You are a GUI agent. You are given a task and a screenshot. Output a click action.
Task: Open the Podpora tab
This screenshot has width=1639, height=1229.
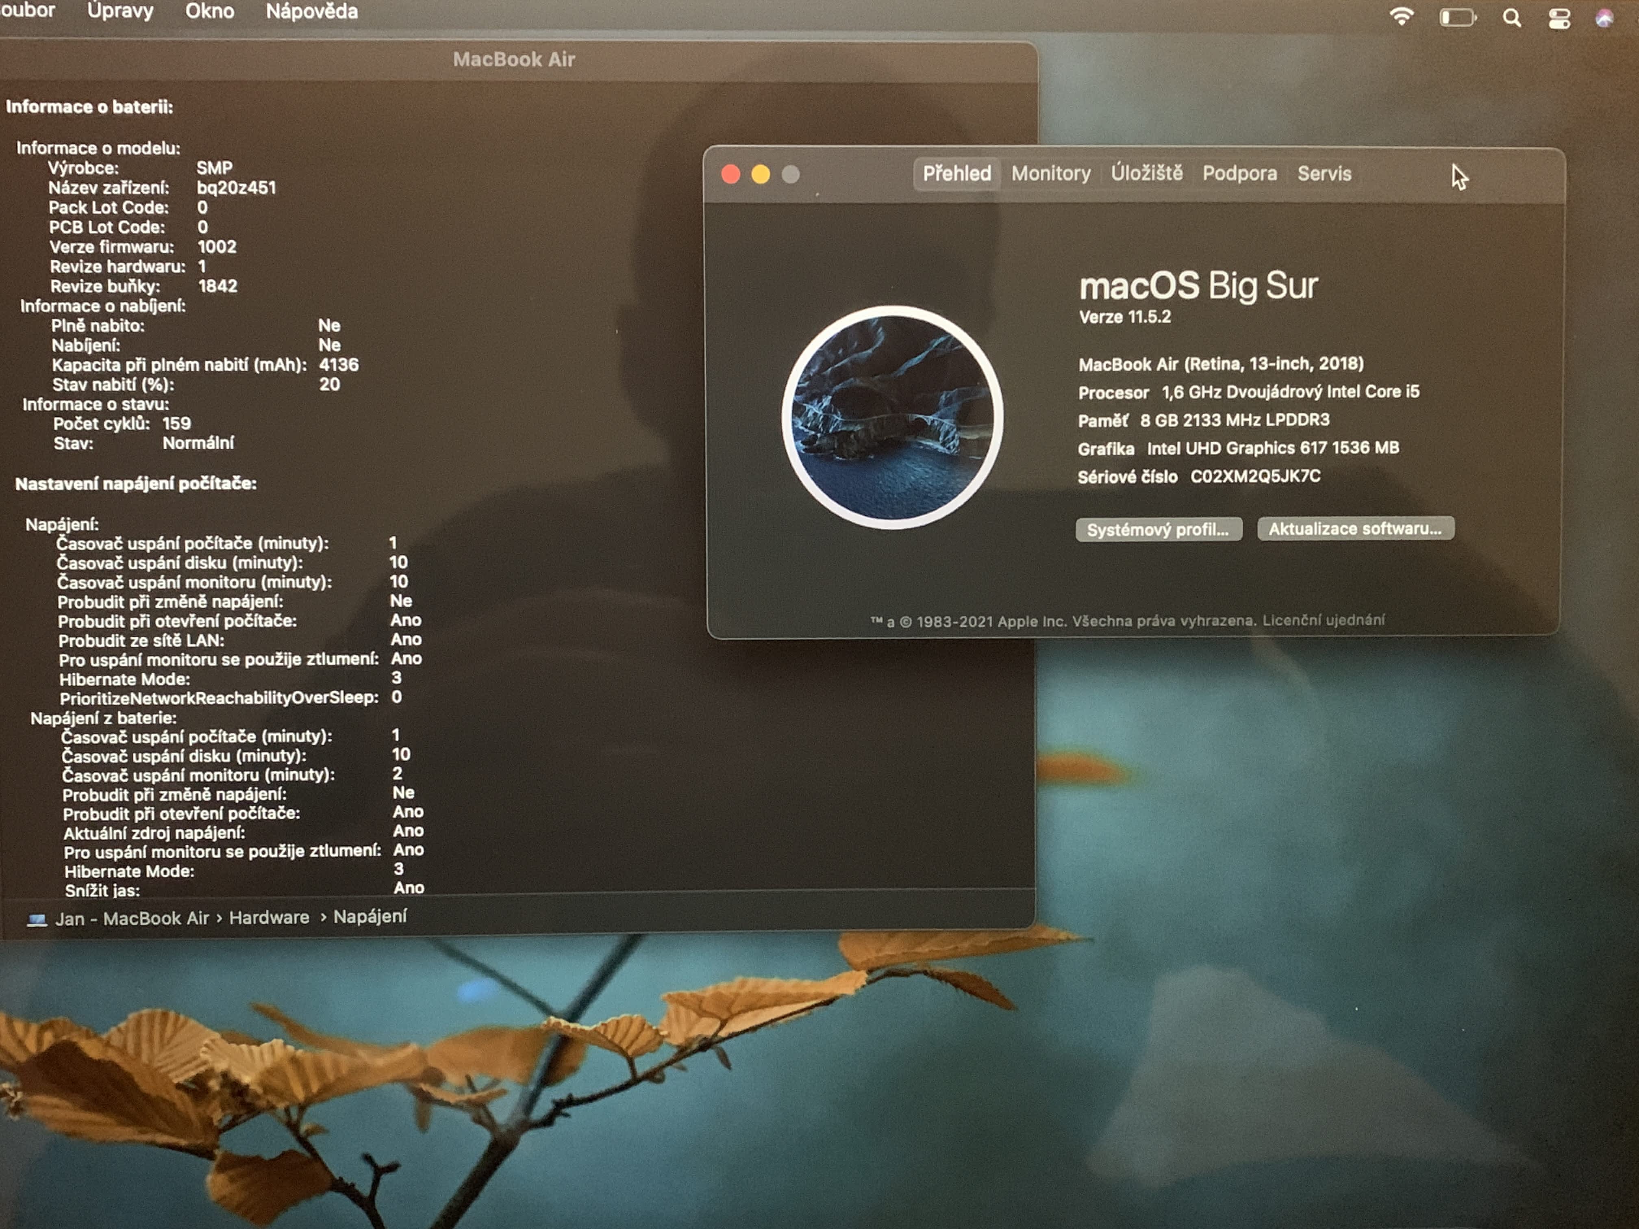(1239, 174)
